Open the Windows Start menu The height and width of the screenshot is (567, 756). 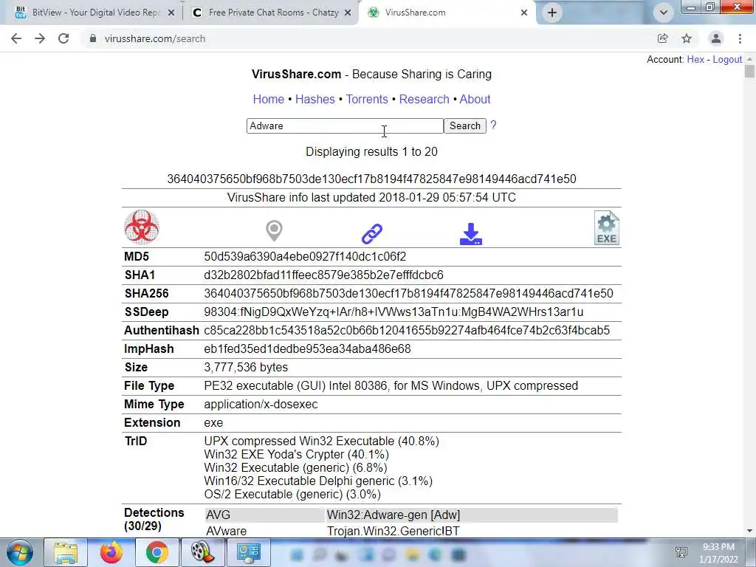point(20,552)
